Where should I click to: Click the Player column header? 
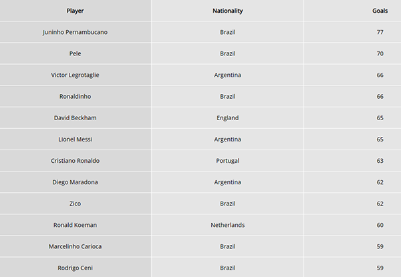tap(76, 11)
